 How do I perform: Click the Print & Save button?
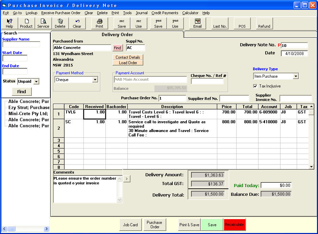pos(189,225)
